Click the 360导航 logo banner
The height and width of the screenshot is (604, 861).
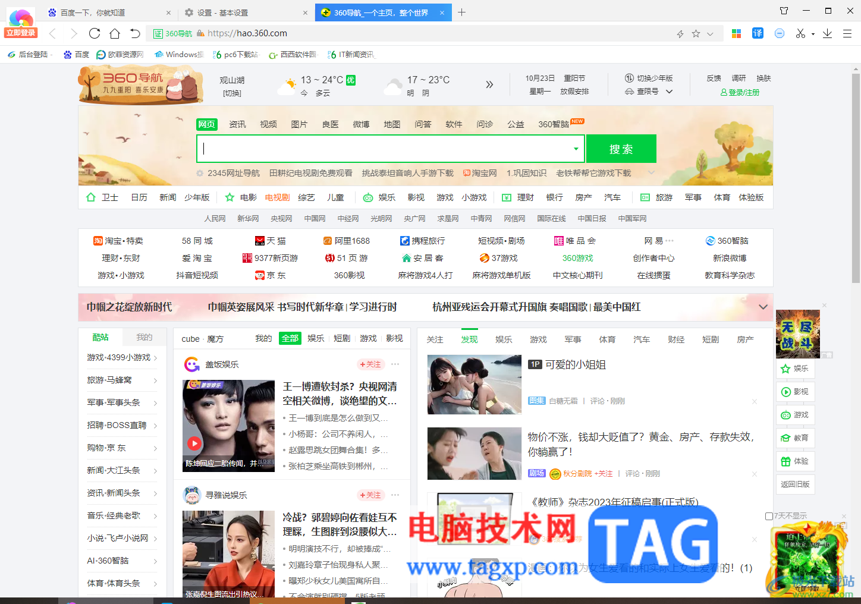[141, 84]
